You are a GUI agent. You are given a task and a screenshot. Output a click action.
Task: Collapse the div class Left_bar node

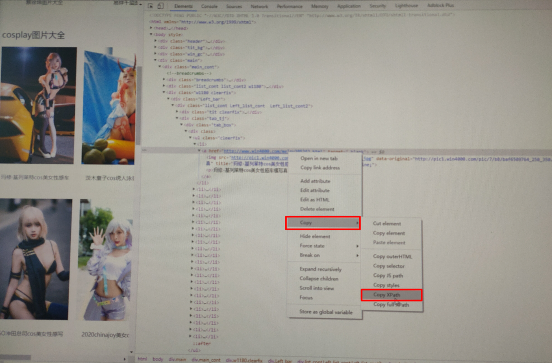(x=168, y=99)
